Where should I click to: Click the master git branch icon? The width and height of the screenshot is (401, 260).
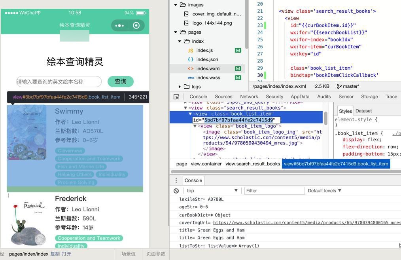(339, 86)
